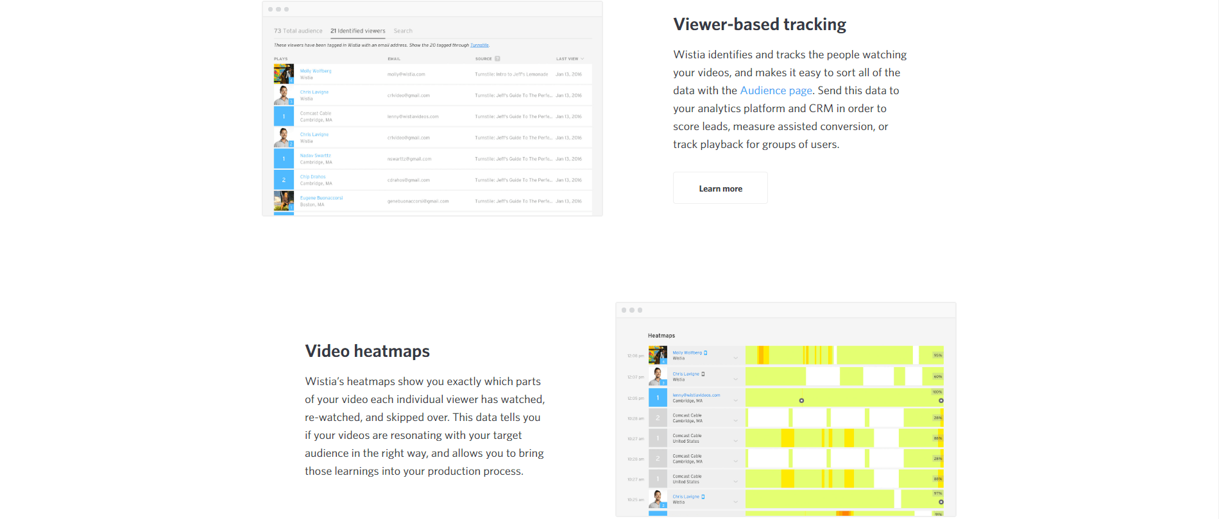Expand the Molly Wolfberg heatmap row chevron
Image resolution: width=1219 pixels, height=519 pixels.
coord(736,358)
